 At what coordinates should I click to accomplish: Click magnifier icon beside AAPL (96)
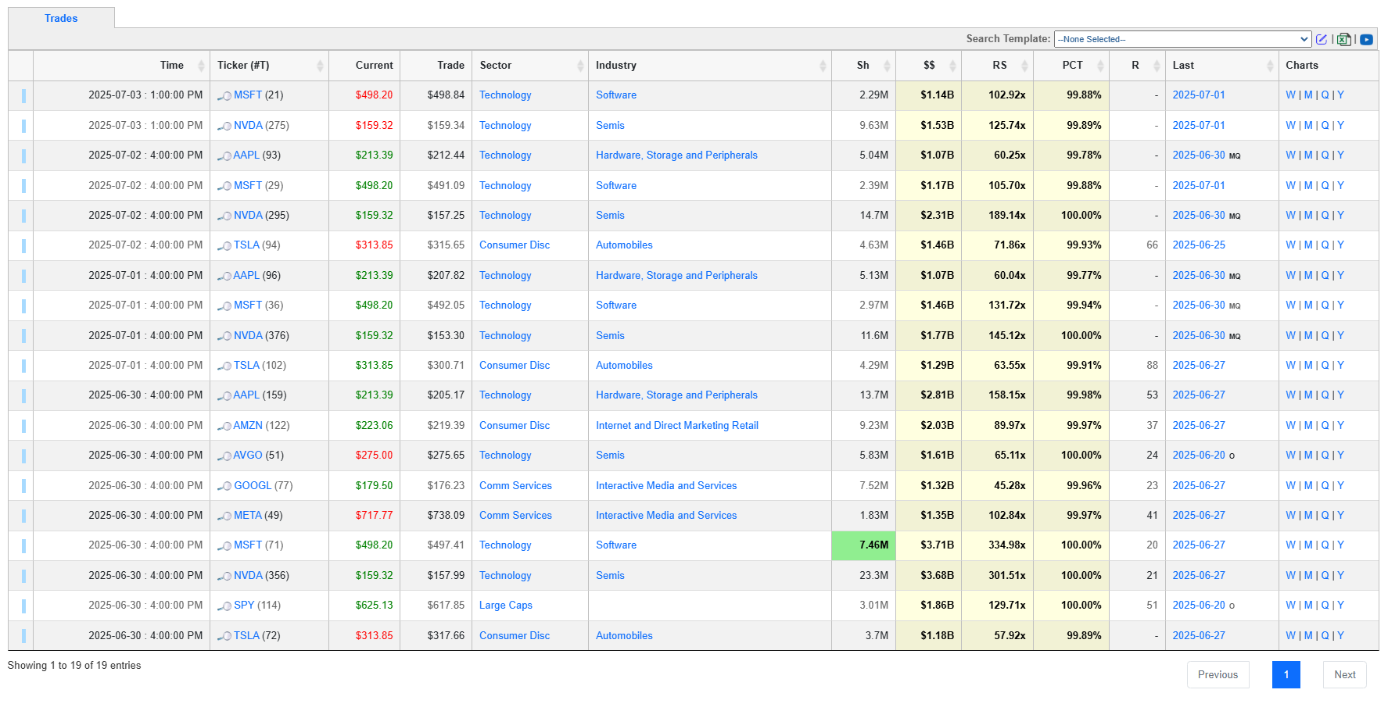click(224, 276)
